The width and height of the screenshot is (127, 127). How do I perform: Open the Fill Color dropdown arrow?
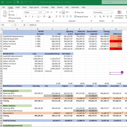click(x=46, y=17)
